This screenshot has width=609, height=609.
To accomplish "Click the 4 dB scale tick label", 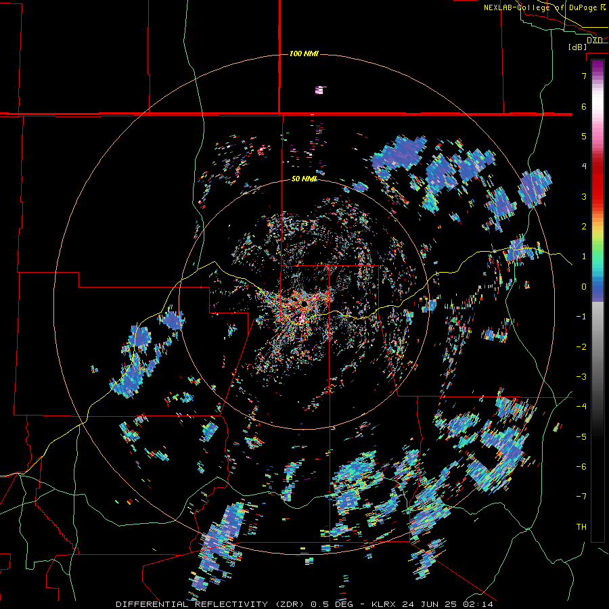I will pos(584,166).
